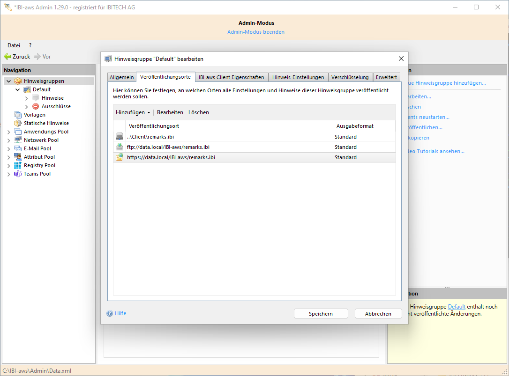Click the Netzwerk Pool icon
Viewport: 509px width, 376px height.
tap(18, 140)
